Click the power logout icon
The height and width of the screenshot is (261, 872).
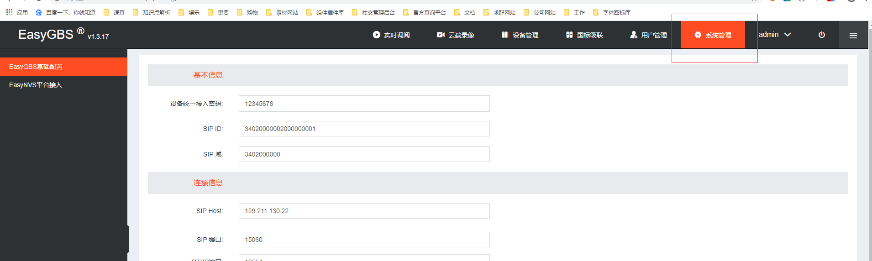(x=822, y=35)
